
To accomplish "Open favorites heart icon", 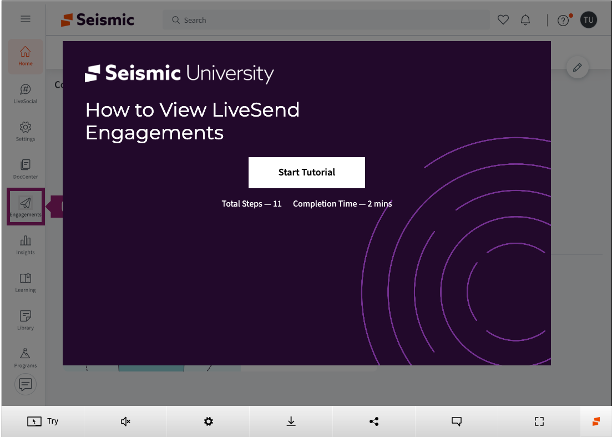I will click(x=503, y=19).
